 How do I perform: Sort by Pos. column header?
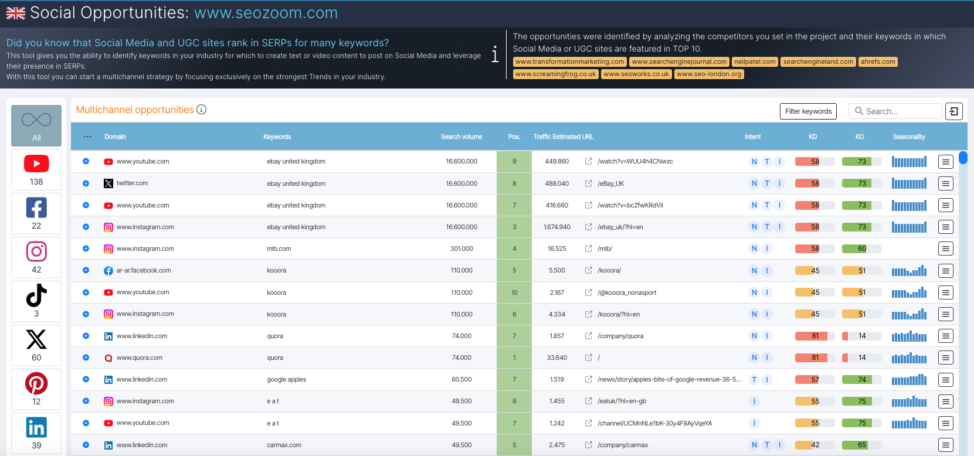(x=514, y=137)
